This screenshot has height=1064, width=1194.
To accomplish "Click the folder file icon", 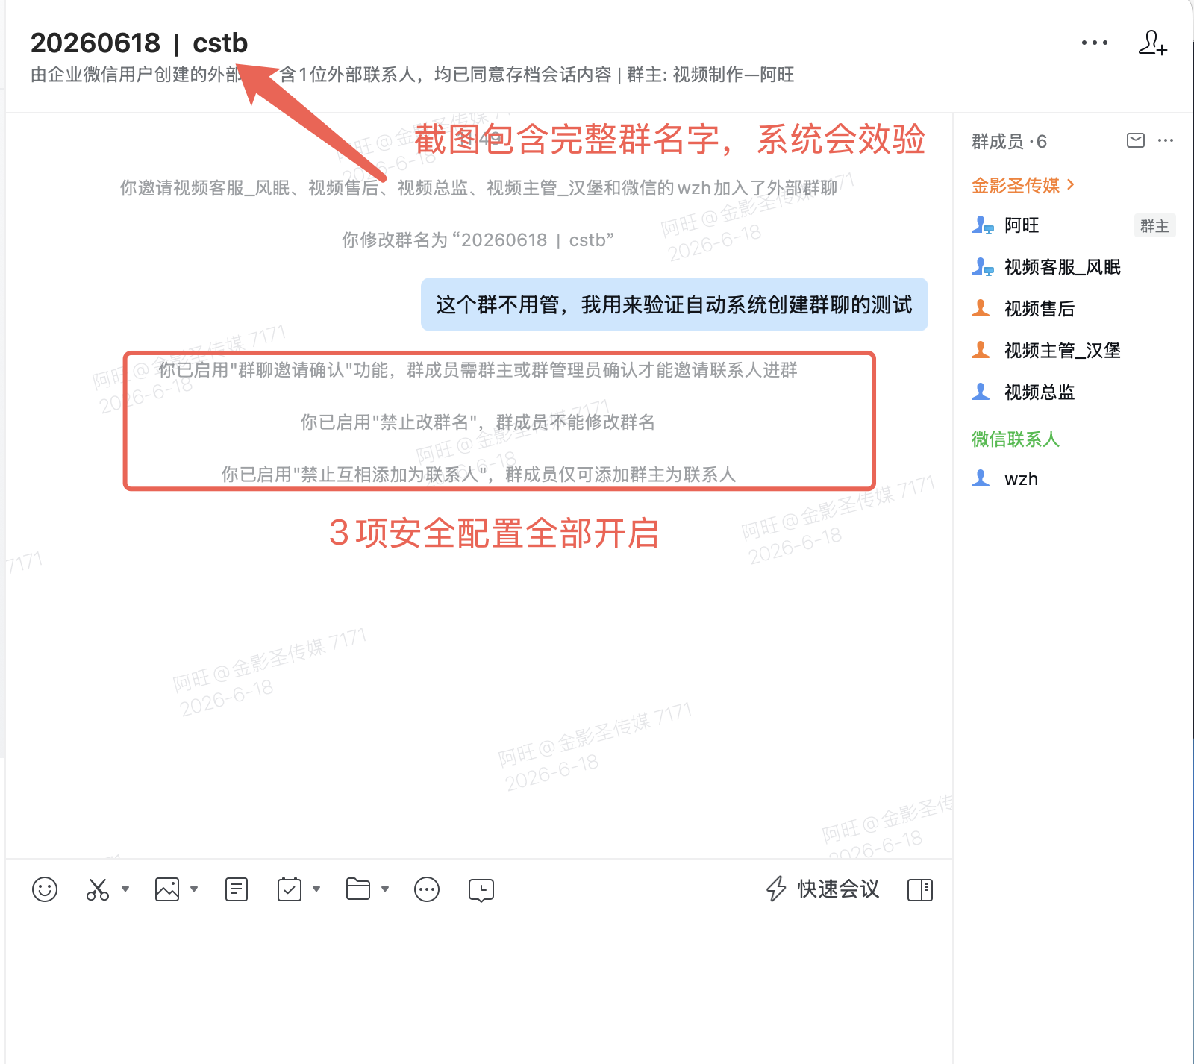I will click(x=358, y=889).
